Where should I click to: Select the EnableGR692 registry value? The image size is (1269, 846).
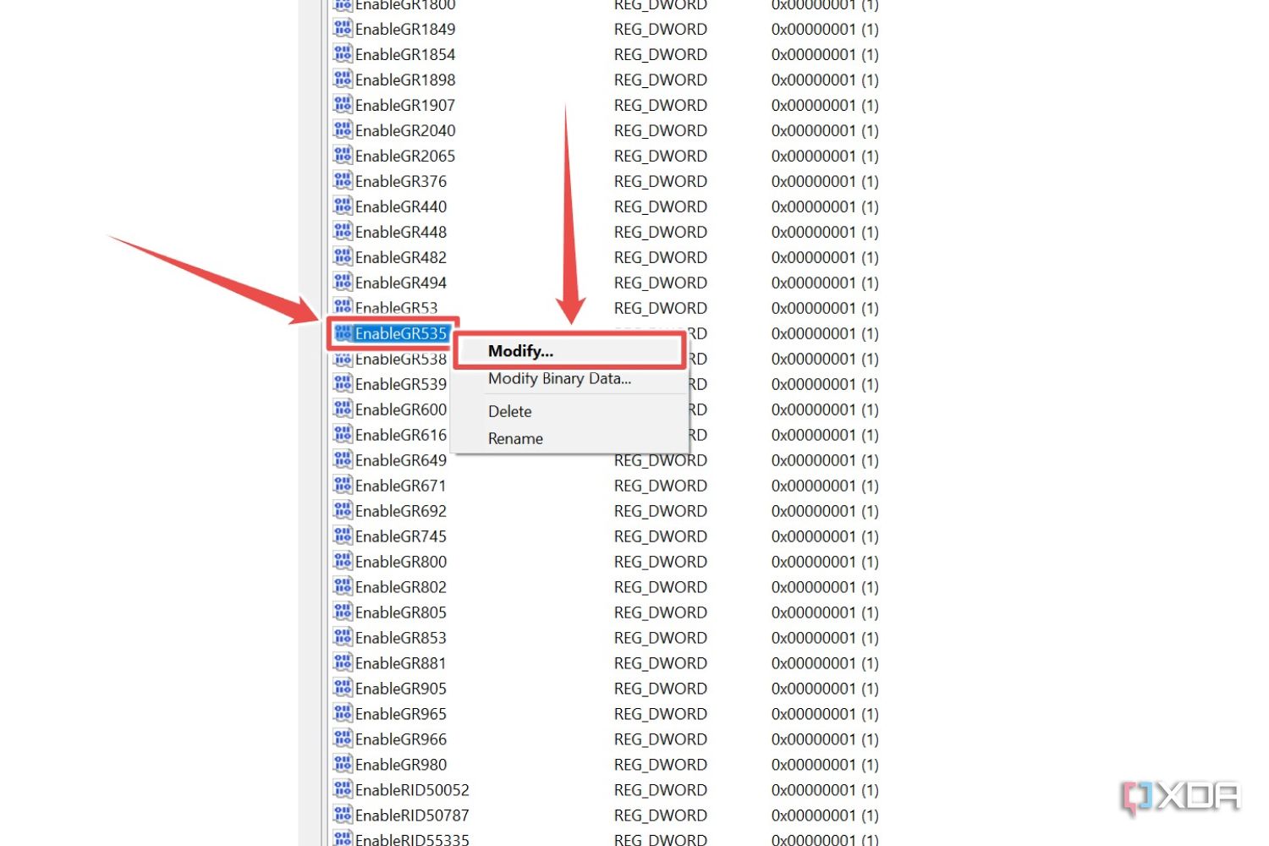(401, 510)
